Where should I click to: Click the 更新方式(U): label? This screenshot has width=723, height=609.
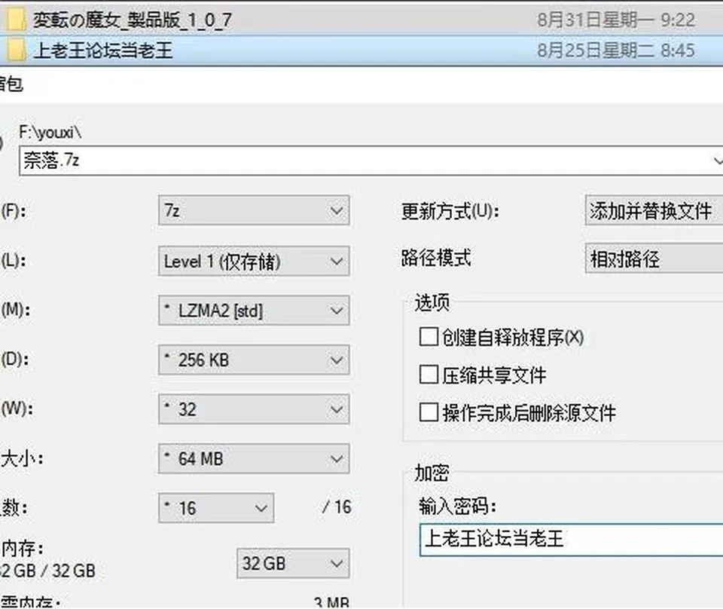click(450, 211)
